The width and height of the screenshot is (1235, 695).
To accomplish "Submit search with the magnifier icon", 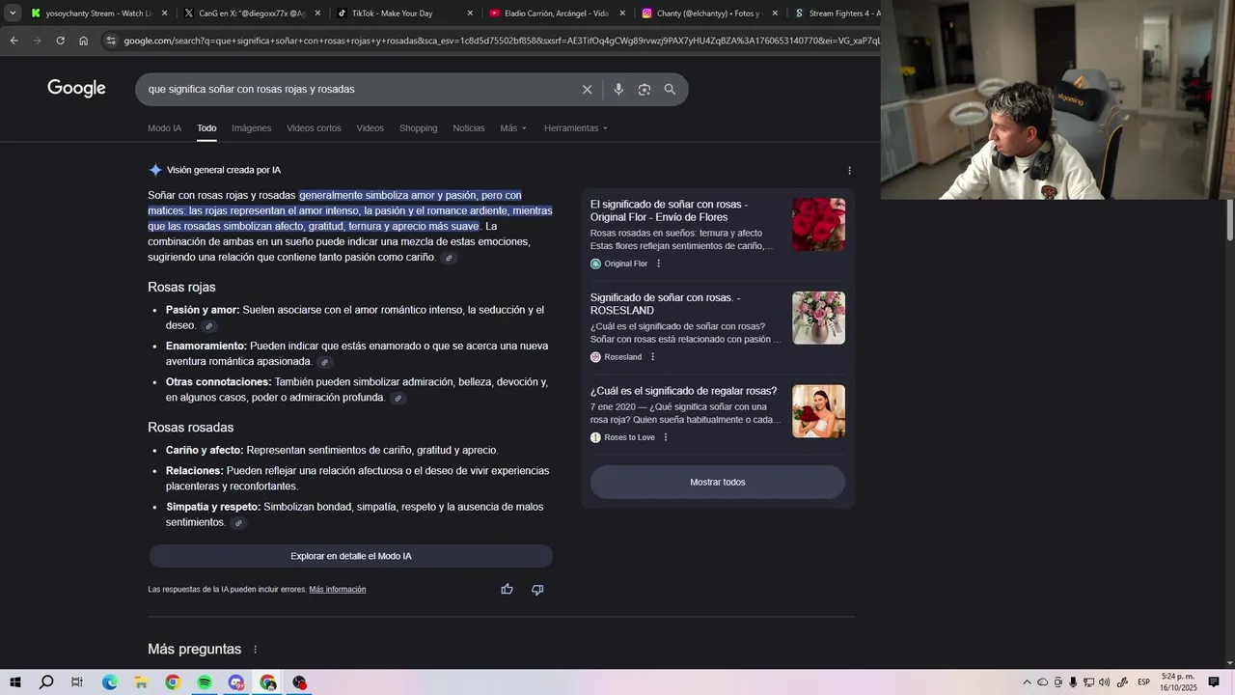I will pos(670,89).
